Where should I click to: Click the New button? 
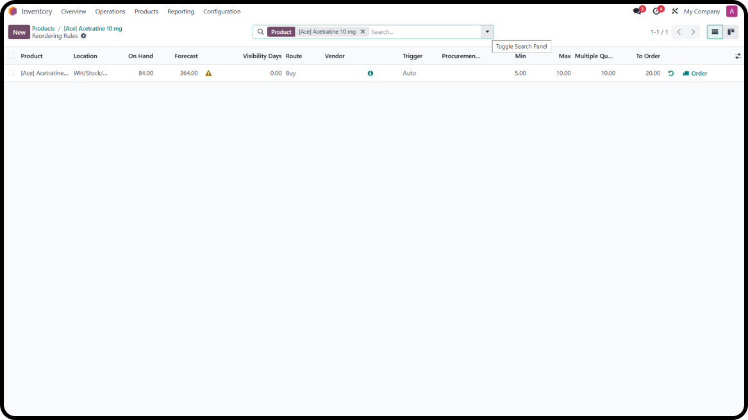click(19, 32)
